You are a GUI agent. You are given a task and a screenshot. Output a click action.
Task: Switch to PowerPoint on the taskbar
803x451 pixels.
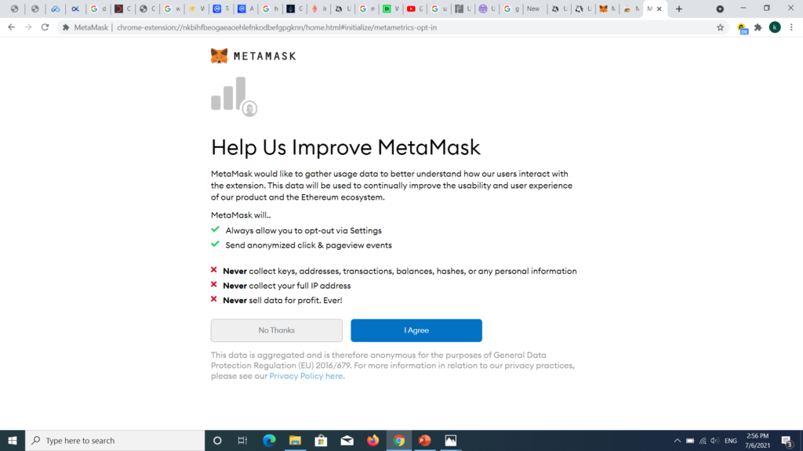pos(424,440)
